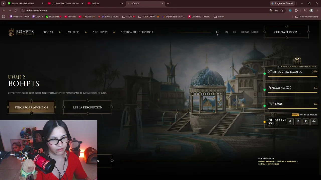The height and width of the screenshot is (180, 321).
Task: Open the apps grid in bookmarks bar
Action: click(3, 17)
